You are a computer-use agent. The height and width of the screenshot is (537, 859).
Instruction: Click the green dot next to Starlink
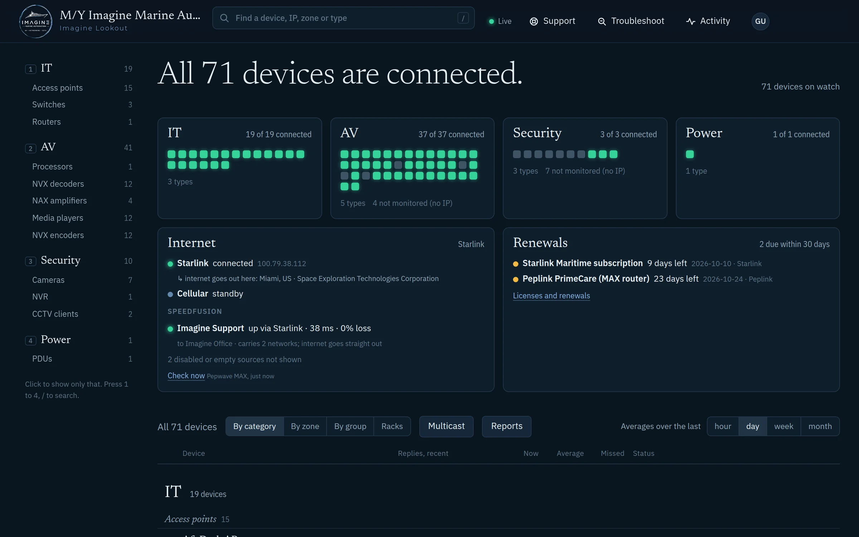pyautogui.click(x=170, y=264)
